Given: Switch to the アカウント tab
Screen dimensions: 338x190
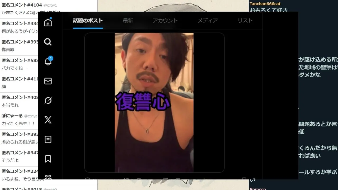Looking at the screenshot, I should (165, 21).
